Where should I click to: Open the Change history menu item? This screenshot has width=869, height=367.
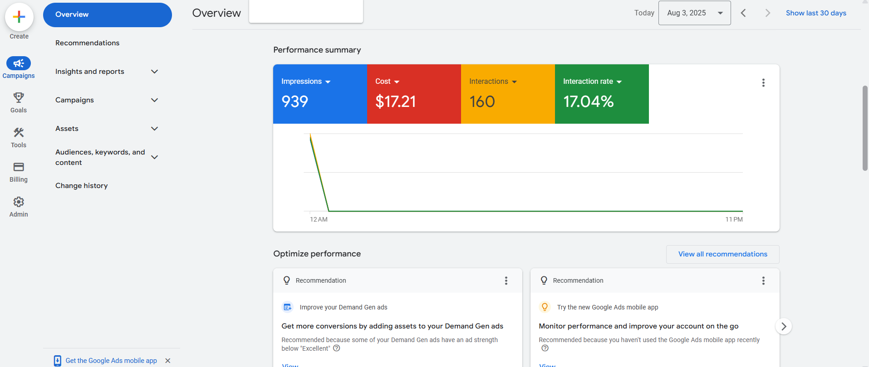[x=82, y=186]
